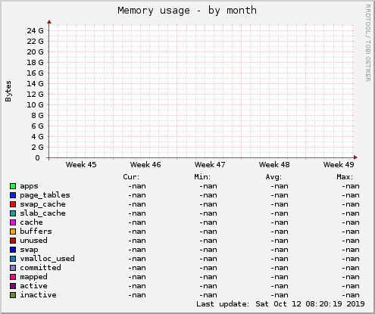This screenshot has width=375, height=314.
Task: Click the purple active legend swatch
Action: click(13, 286)
